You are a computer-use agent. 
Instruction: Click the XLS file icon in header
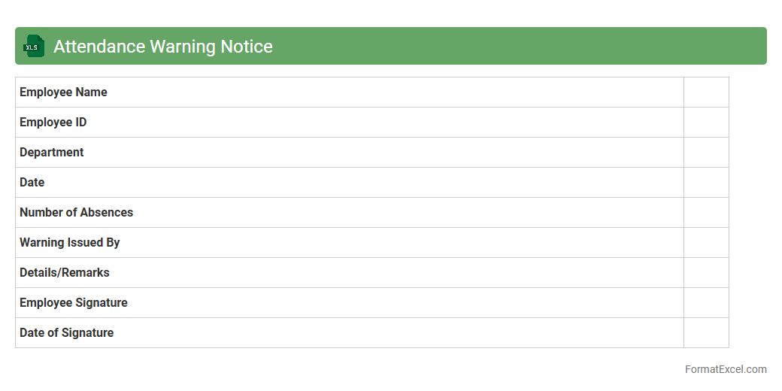click(x=34, y=46)
